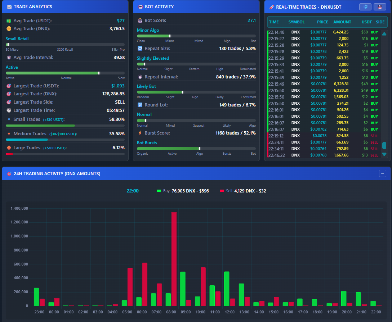Click the Likely Bot gauge bar
This screenshot has width=392, height=322.
point(196,92)
